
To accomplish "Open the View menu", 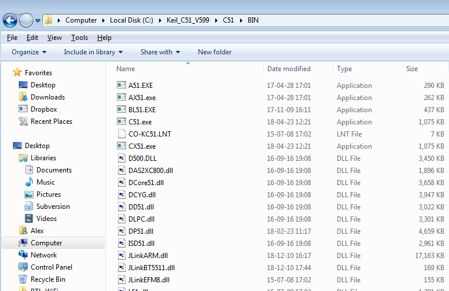I will click(x=54, y=38).
